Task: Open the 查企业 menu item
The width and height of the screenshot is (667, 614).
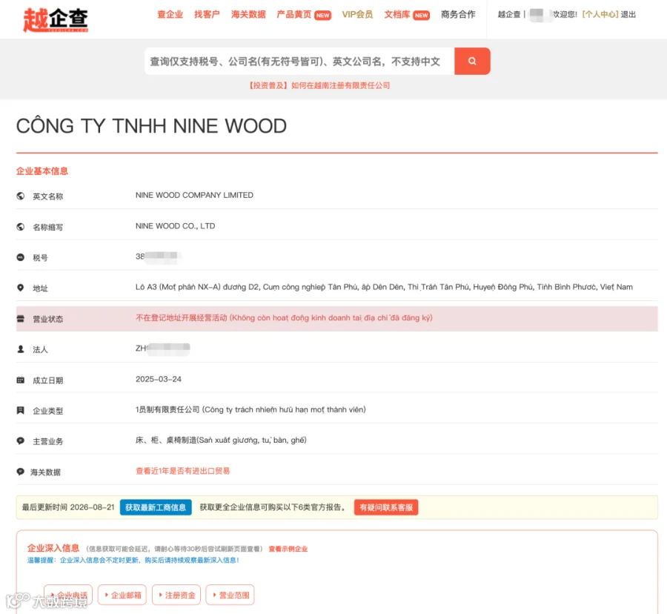Action: [170, 15]
